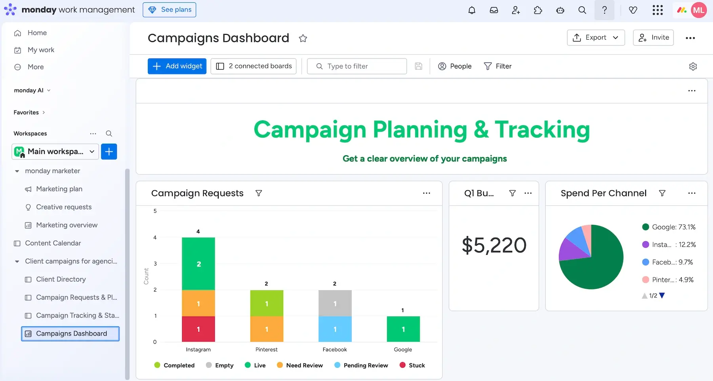Toggle the Live legend series

click(x=255, y=365)
